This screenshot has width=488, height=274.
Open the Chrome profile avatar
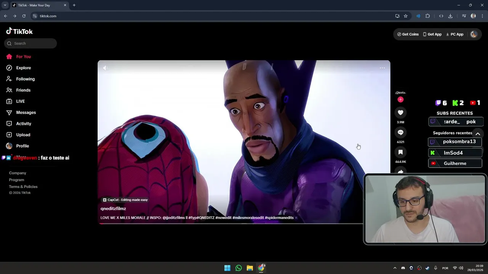click(473, 16)
